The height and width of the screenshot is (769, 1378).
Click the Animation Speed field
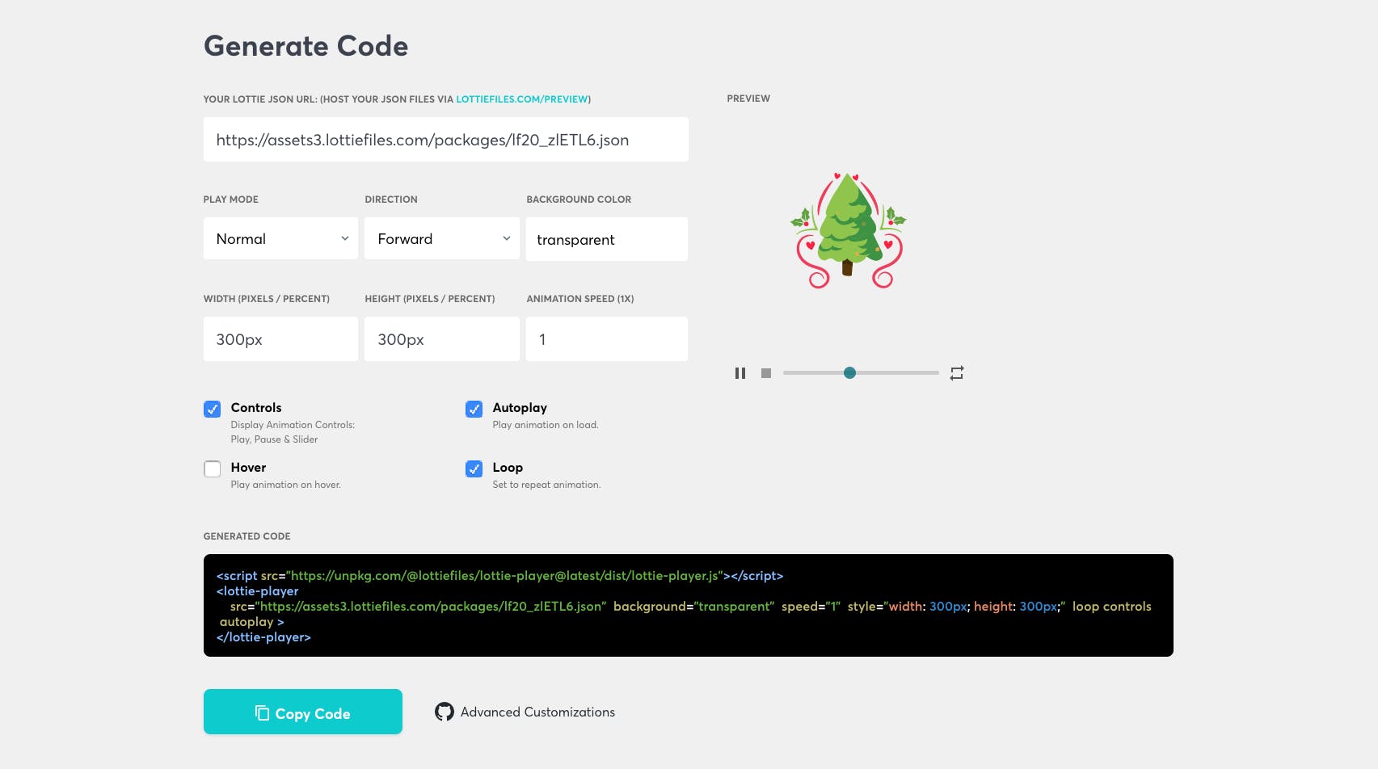point(607,339)
